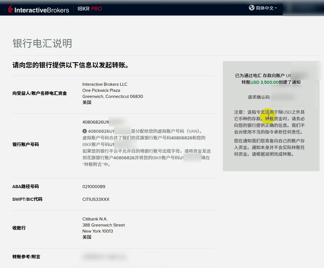Click the IBKR PRO label in the header

[90, 9]
